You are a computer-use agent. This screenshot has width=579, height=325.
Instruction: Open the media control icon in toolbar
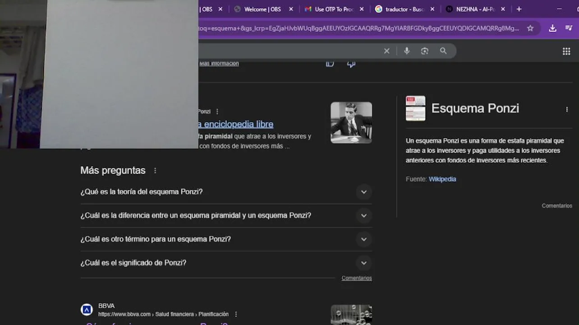[x=569, y=28]
